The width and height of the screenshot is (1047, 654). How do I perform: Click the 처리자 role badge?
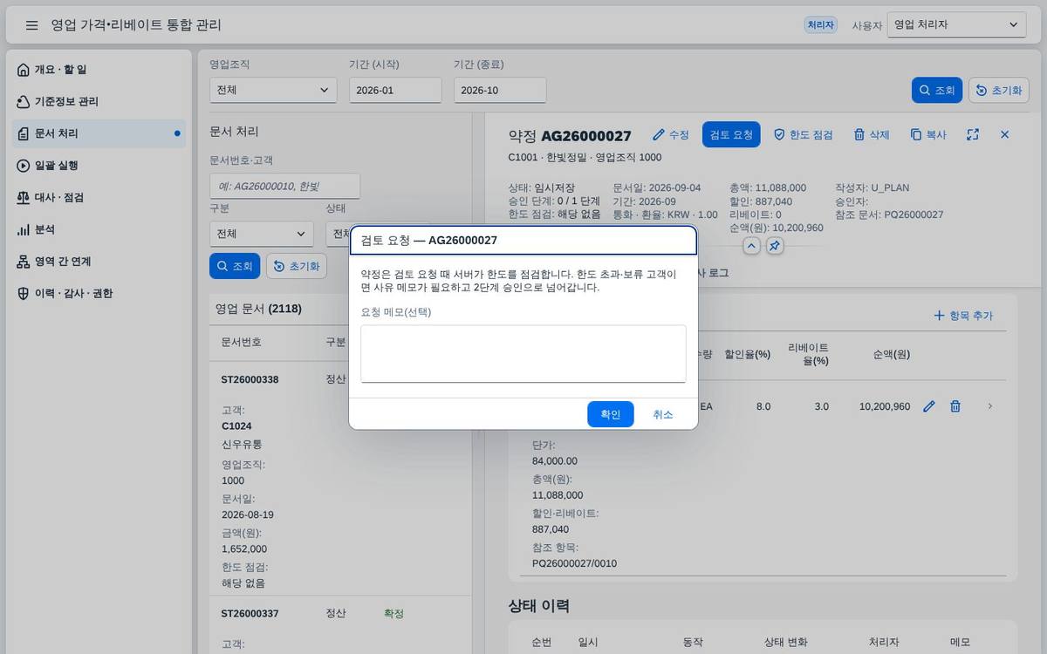[x=821, y=25]
